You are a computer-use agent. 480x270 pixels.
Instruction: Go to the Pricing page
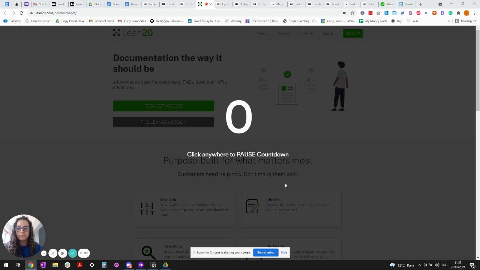[x=307, y=33]
